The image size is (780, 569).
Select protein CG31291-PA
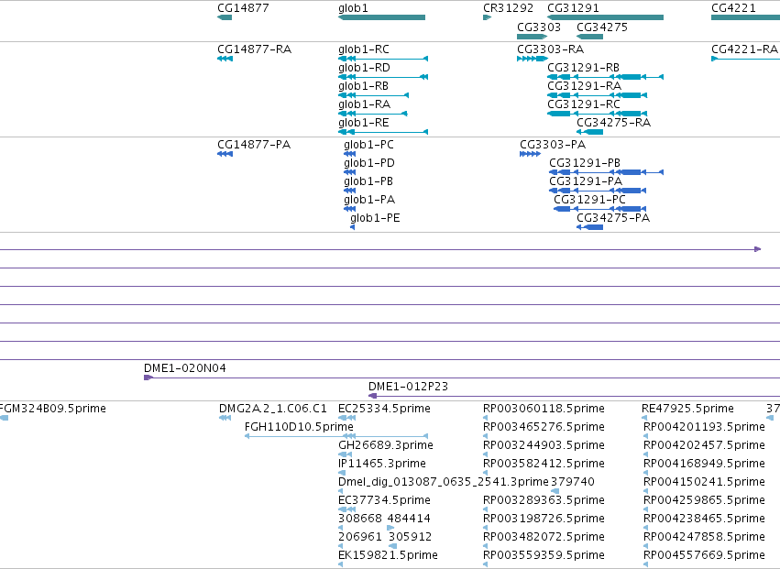pos(598,191)
